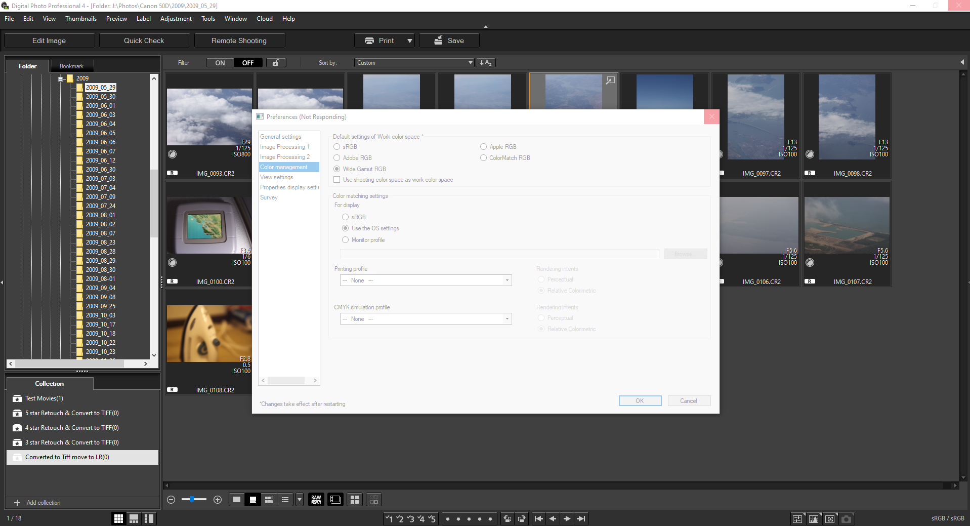The width and height of the screenshot is (970, 526).
Task: Open the Printing profile dropdown
Action: (x=426, y=280)
